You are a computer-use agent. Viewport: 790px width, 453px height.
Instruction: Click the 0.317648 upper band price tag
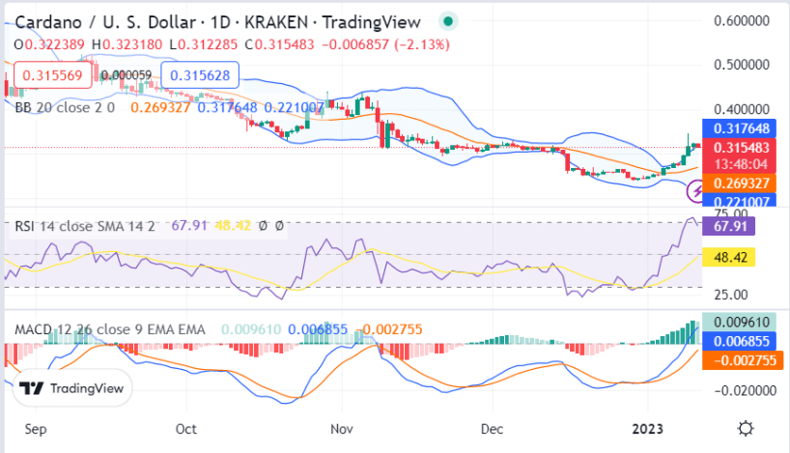(739, 129)
